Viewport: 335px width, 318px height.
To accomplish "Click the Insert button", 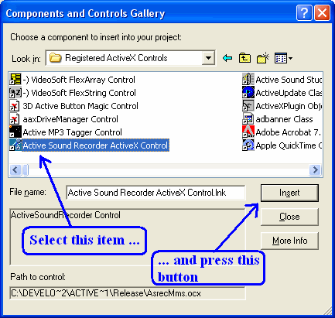I will [x=289, y=193].
